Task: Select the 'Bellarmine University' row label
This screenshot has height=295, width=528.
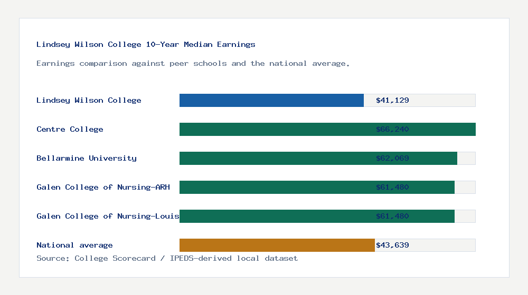Action: pos(87,158)
